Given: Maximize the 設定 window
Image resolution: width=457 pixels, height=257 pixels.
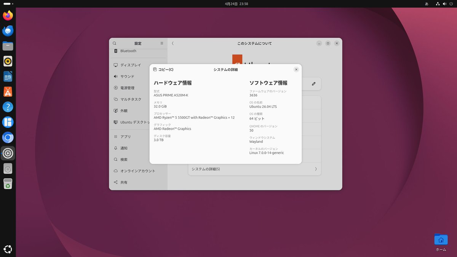Looking at the screenshot, I should [328, 43].
